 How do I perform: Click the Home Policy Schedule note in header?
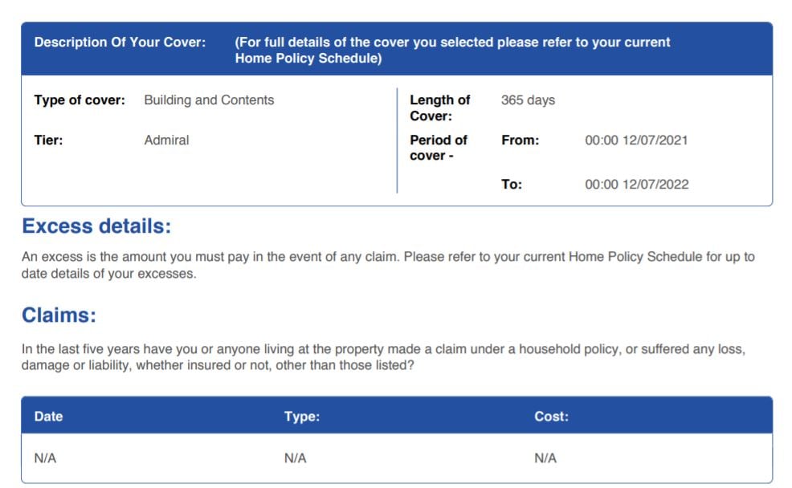click(x=452, y=50)
